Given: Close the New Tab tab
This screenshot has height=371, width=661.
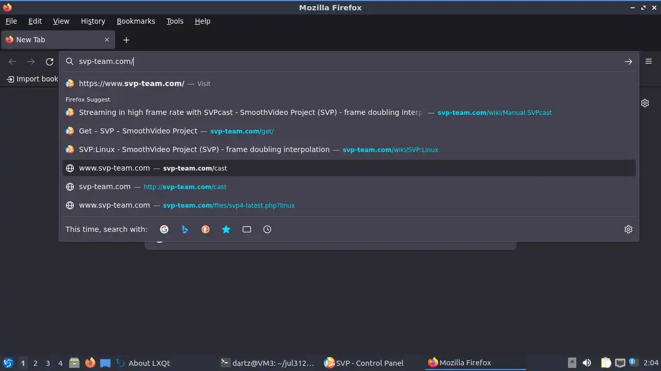Looking at the screenshot, I should [107, 40].
